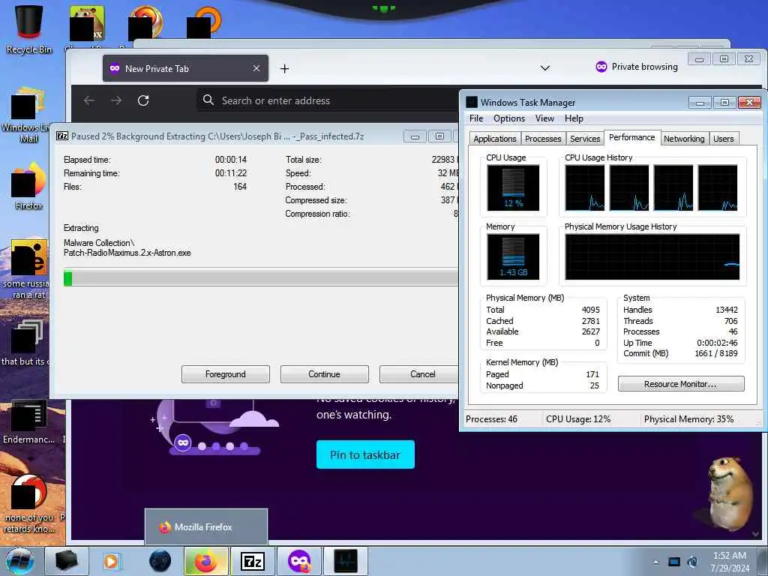768x576 pixels.
Task: Click the dark globe taskbar icon
Action: pos(160,561)
